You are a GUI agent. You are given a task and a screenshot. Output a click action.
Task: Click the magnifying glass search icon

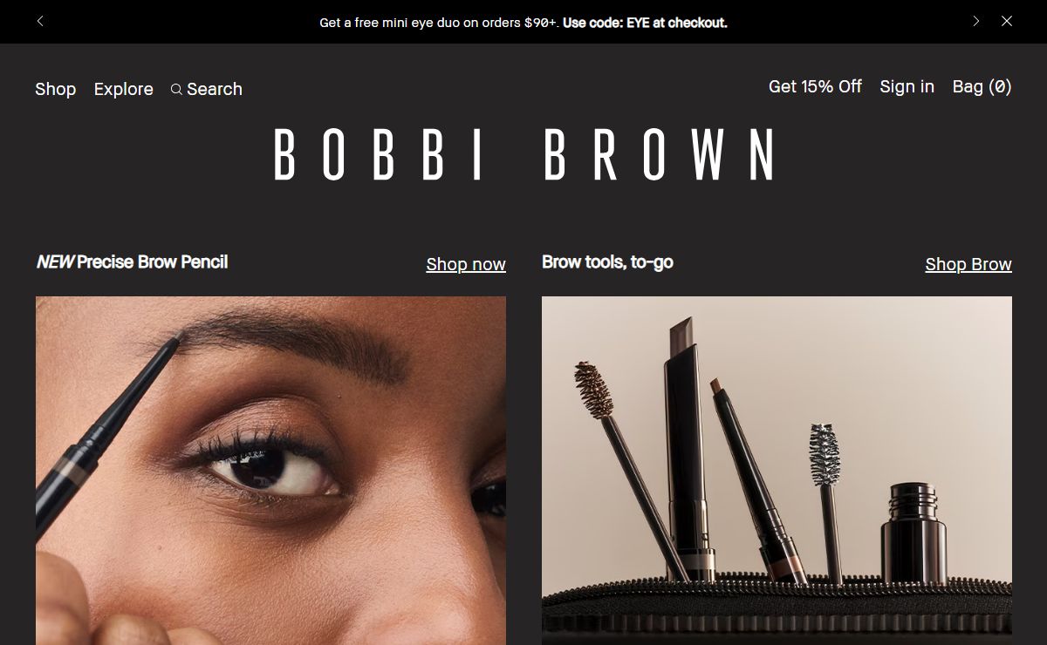(x=176, y=89)
